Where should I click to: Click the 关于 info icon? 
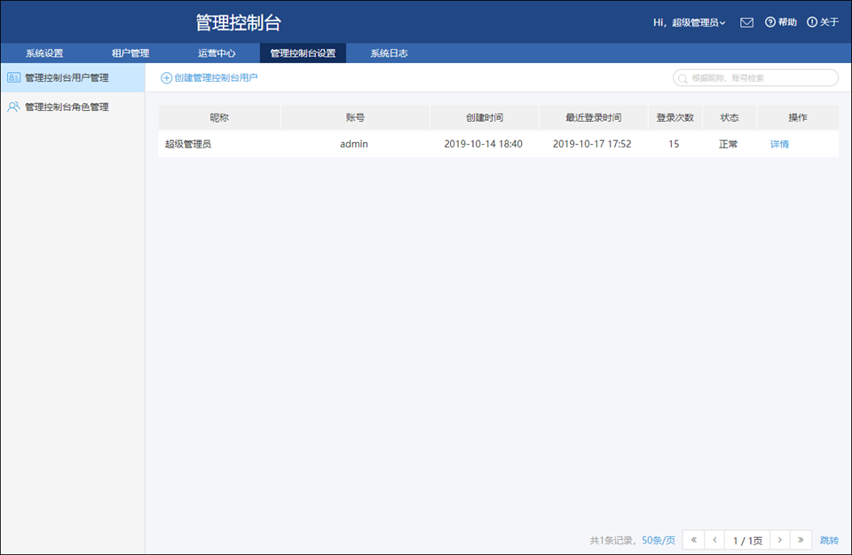pos(813,22)
